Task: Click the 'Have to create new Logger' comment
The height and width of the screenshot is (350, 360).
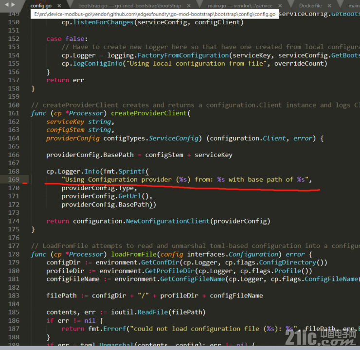Action: pos(211,47)
